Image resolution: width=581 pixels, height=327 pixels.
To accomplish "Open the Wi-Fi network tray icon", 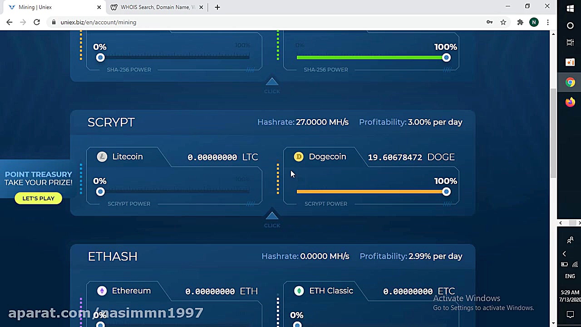I will click(575, 264).
